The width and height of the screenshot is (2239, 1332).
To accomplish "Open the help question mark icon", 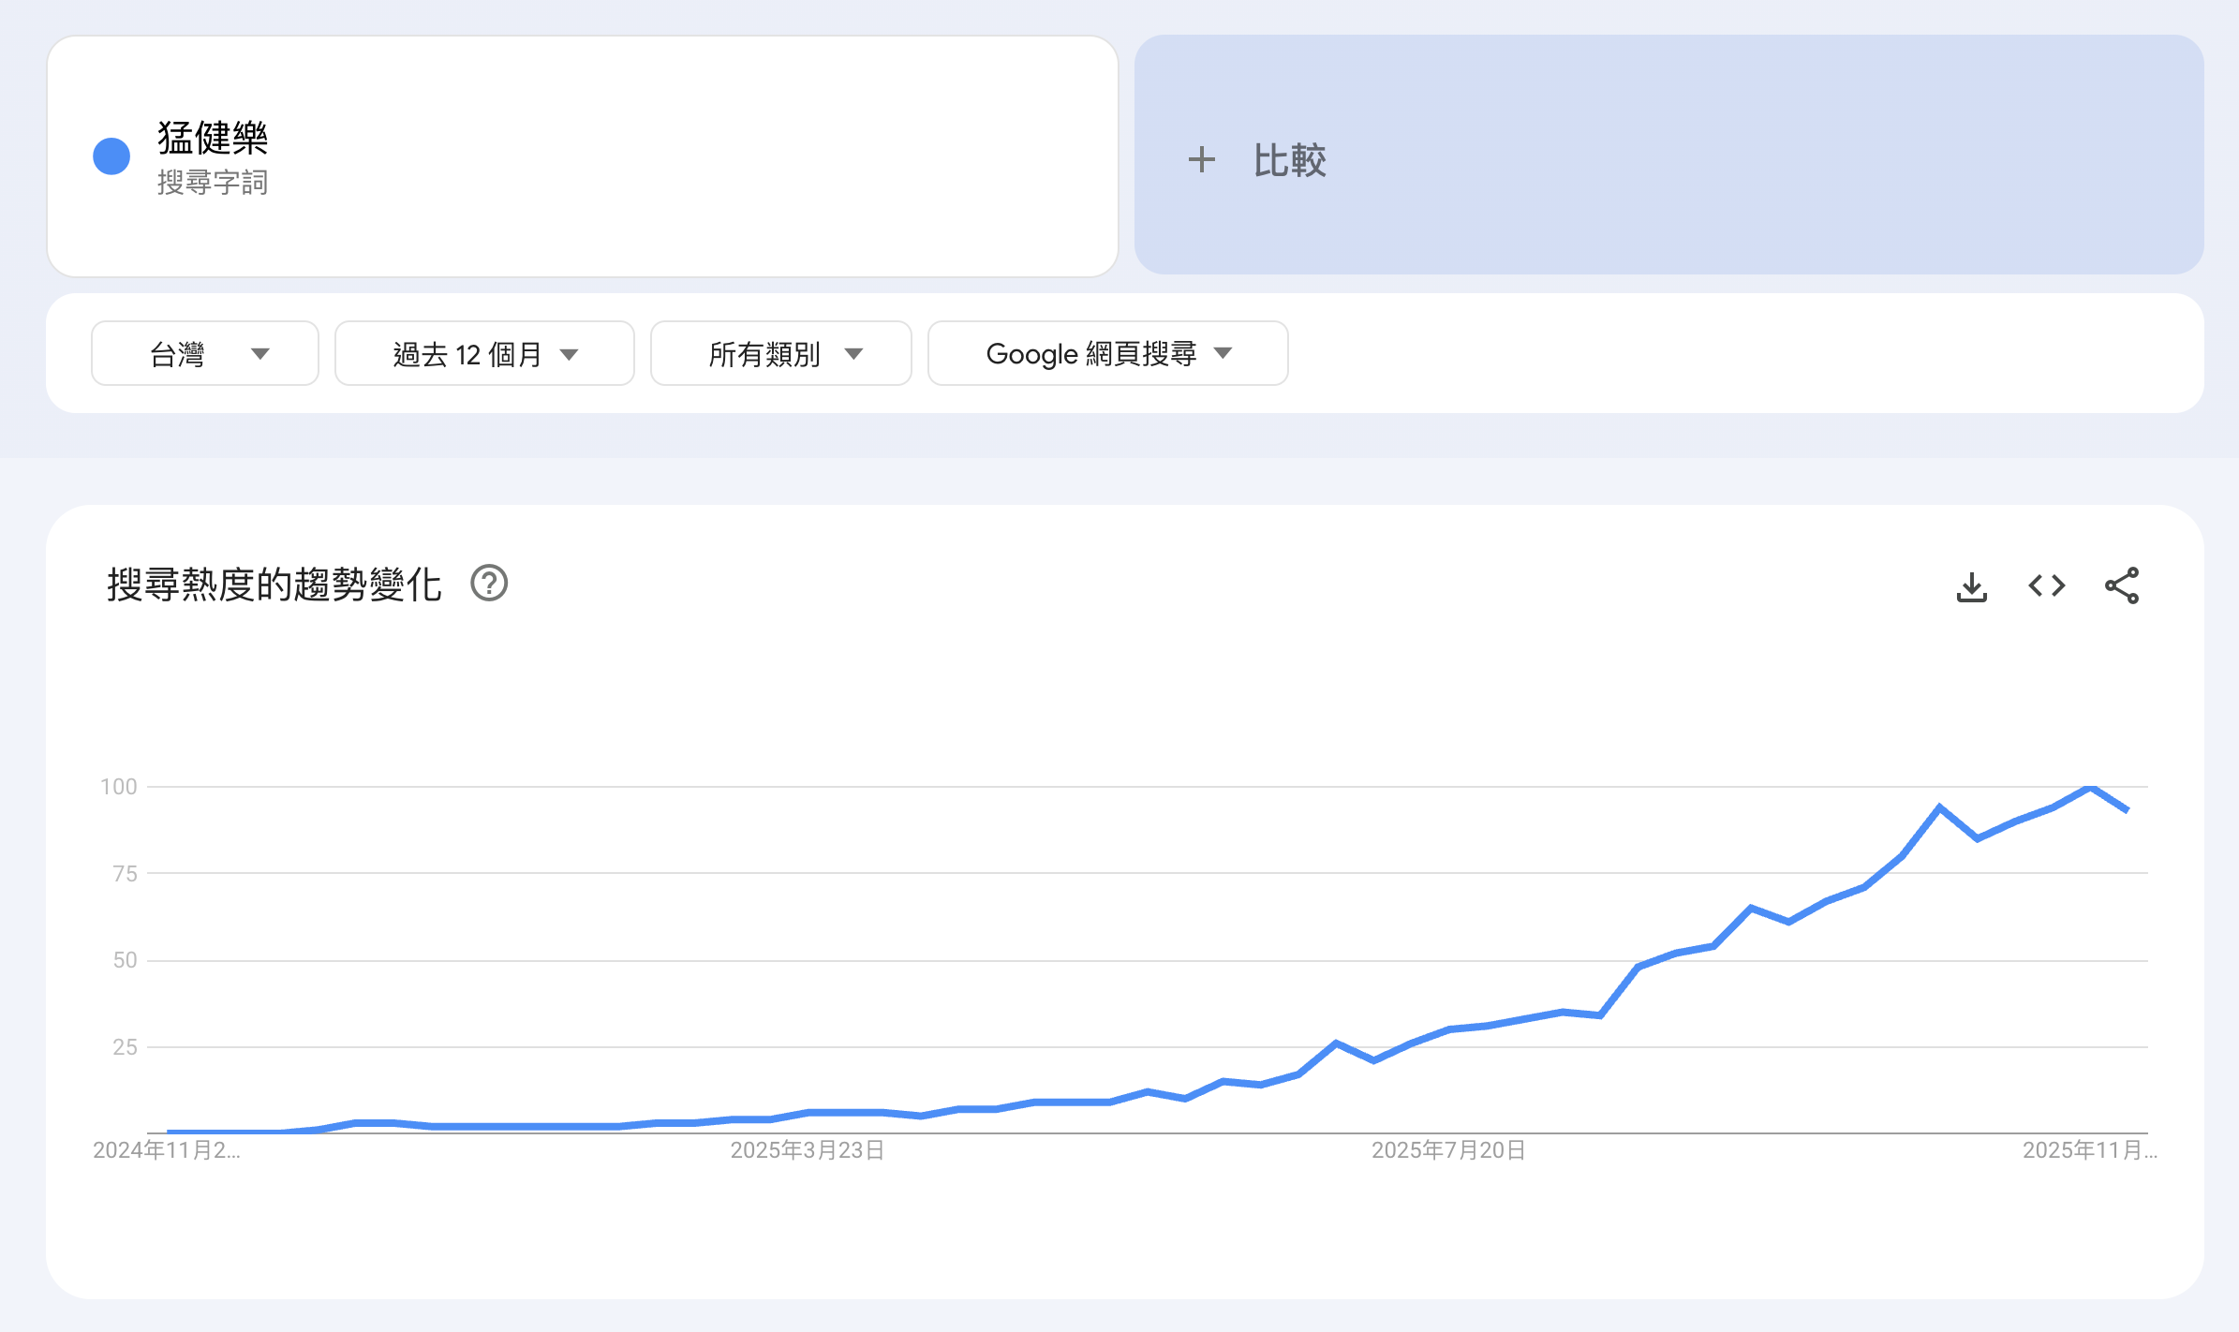I will pyautogui.click(x=489, y=584).
